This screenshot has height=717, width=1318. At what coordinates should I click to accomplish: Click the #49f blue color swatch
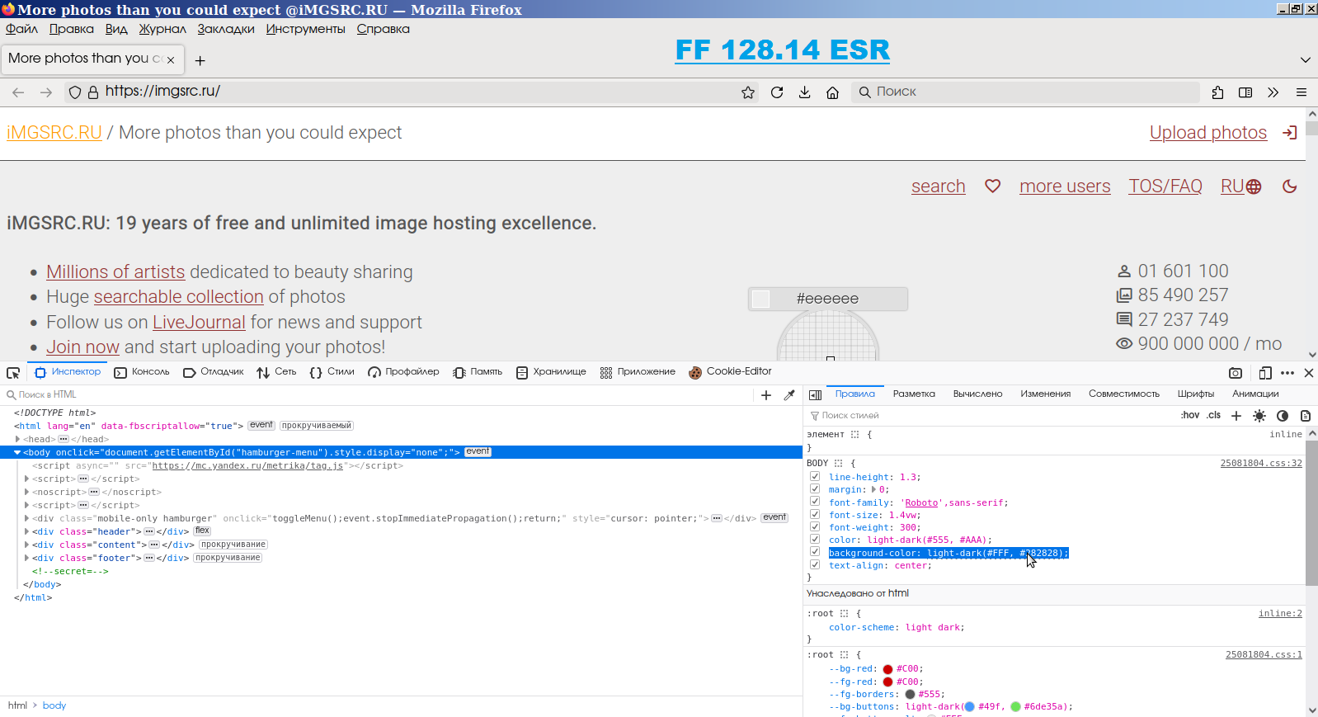[970, 707]
